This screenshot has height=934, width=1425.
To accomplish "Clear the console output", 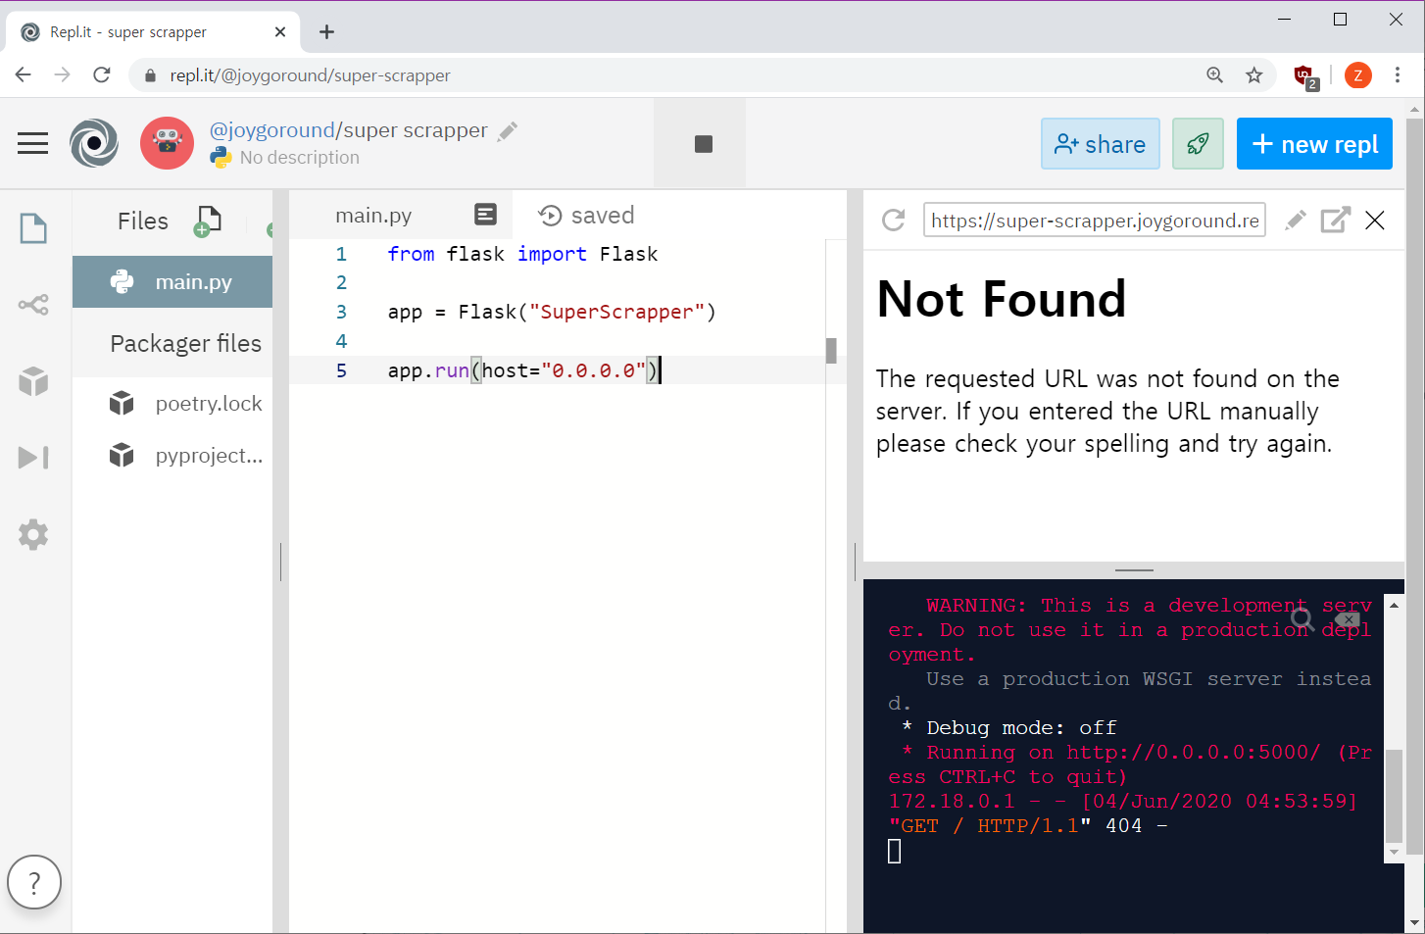I will (x=1348, y=618).
